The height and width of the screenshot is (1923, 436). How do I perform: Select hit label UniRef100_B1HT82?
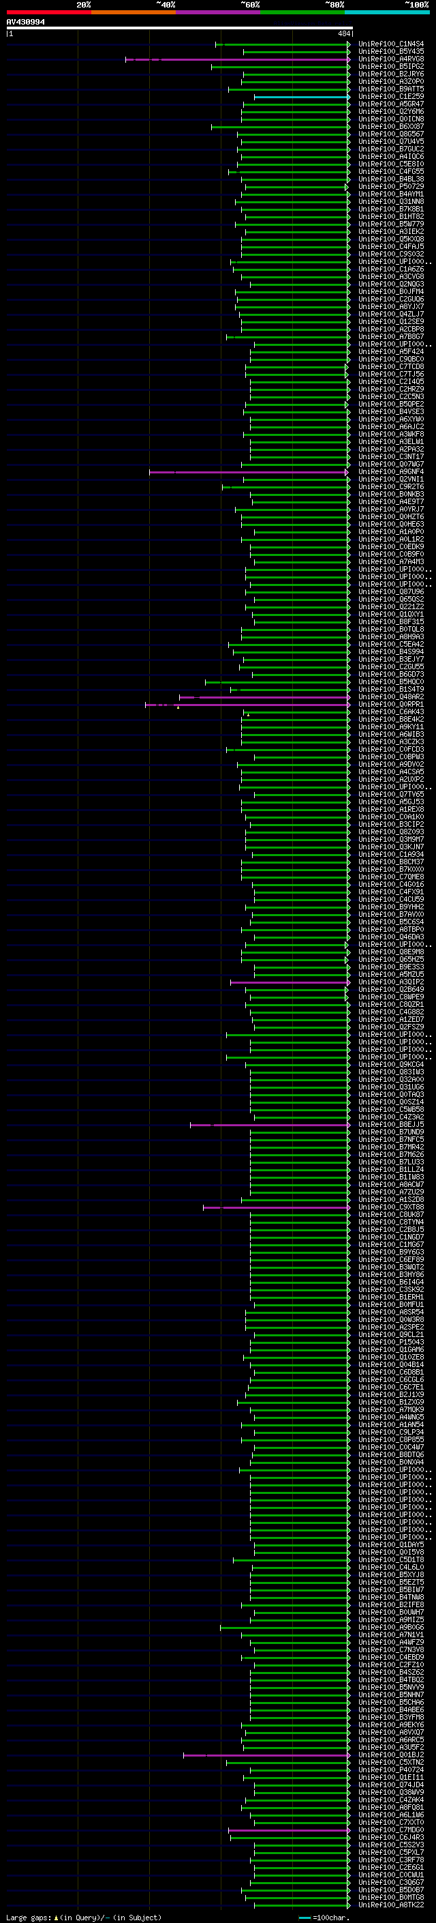click(391, 216)
